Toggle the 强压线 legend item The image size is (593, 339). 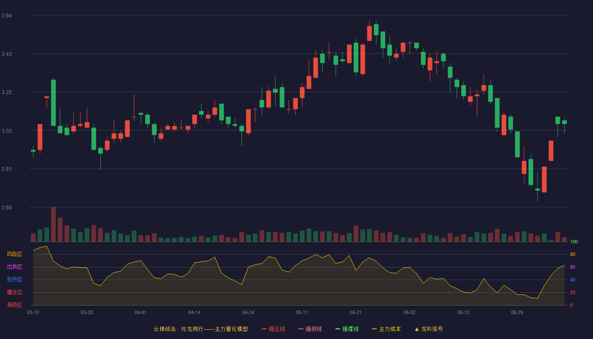pyautogui.click(x=273, y=329)
